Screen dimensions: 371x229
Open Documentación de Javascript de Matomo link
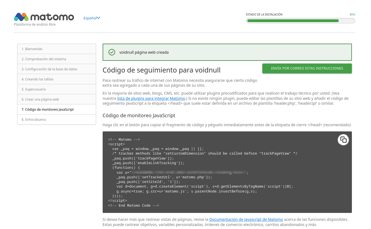click(246, 219)
